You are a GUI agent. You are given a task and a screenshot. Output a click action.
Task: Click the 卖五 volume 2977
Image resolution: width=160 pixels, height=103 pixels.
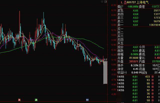click(x=157, y=10)
